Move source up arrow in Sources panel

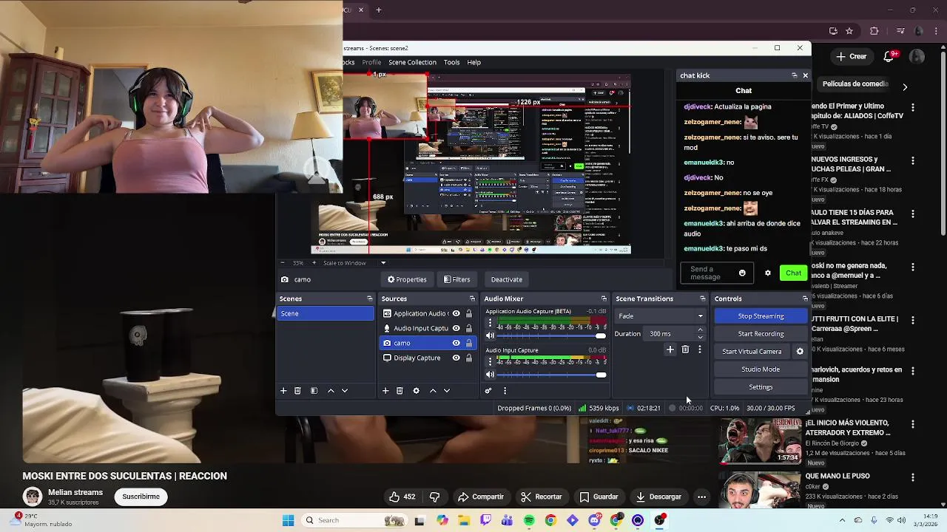click(433, 390)
